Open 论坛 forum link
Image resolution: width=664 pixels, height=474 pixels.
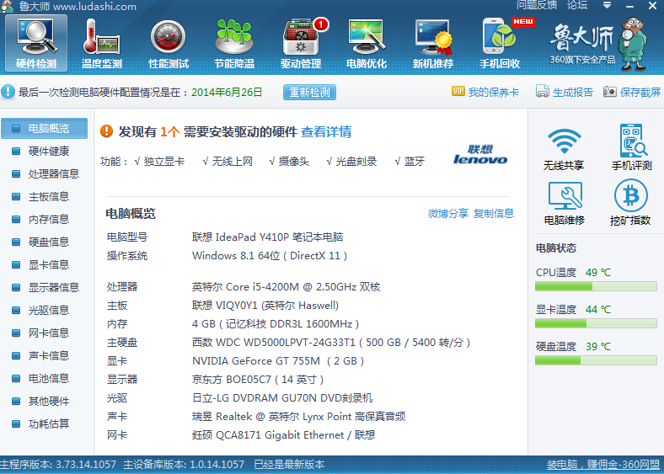point(577,5)
